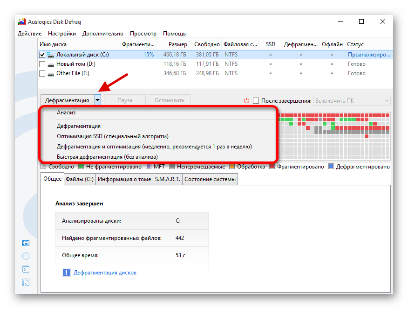
Task: Enable the После завершения checkbox
Action: pyautogui.click(x=256, y=100)
